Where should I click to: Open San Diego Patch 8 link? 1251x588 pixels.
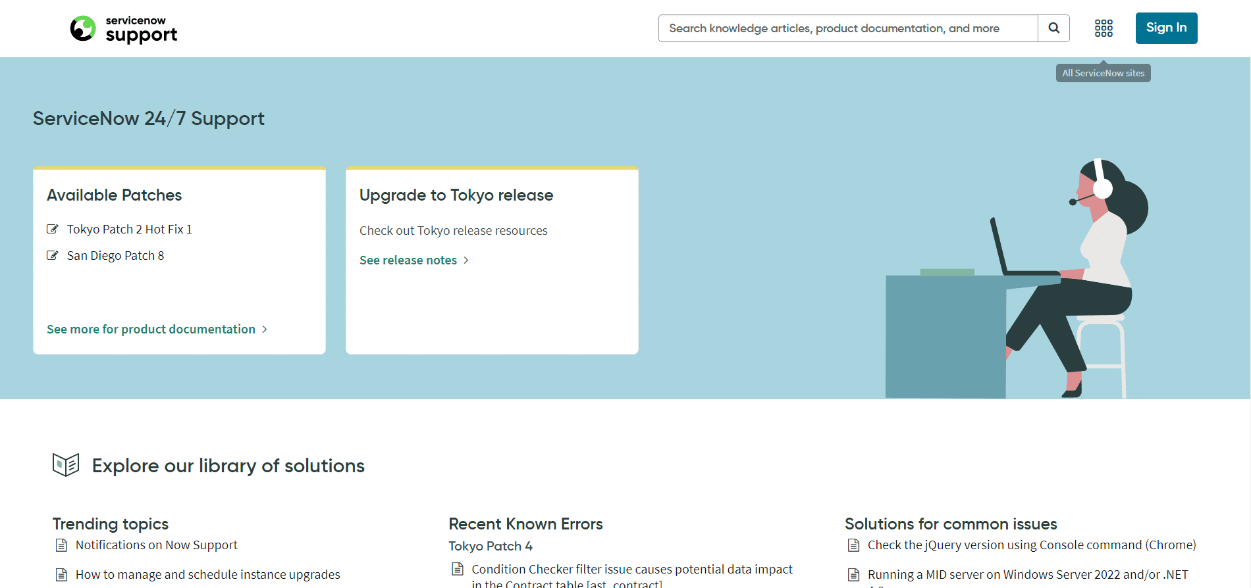[116, 255]
